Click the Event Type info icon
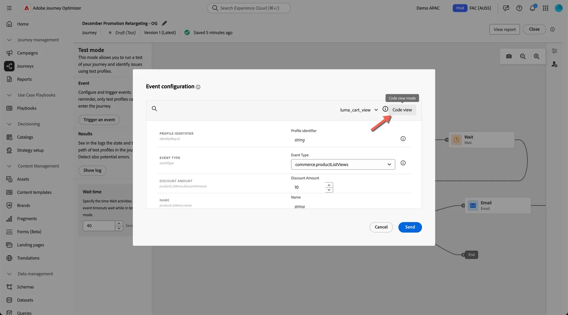 pyautogui.click(x=403, y=163)
